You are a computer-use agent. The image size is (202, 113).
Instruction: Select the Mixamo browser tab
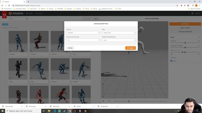(x=13, y=2)
